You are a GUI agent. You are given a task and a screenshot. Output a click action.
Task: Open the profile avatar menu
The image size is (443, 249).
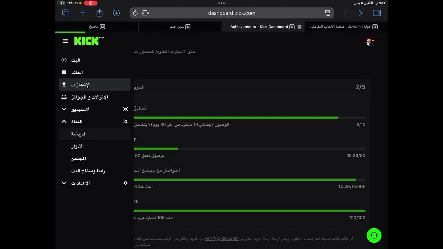[370, 41]
